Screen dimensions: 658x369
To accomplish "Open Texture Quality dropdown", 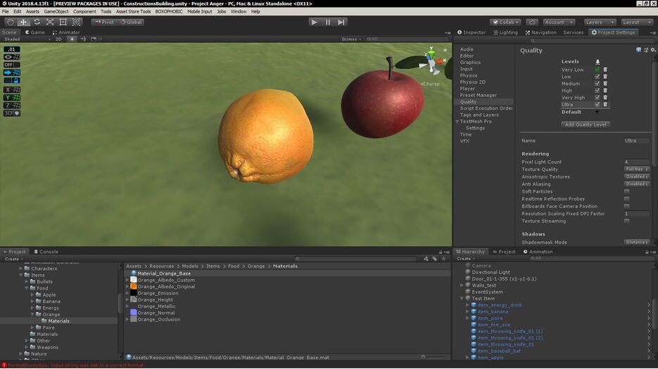I will click(637, 169).
